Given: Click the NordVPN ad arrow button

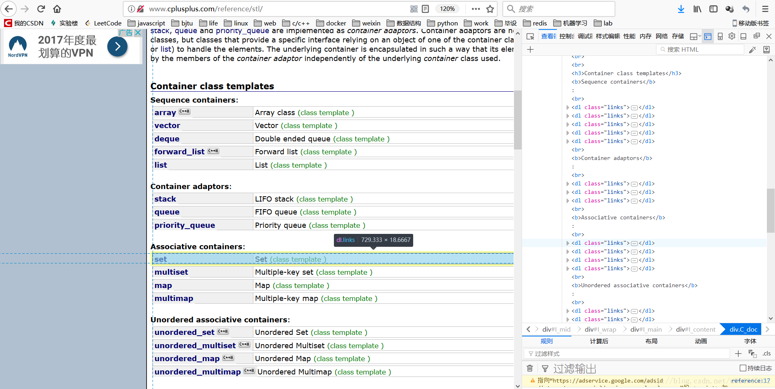Looking at the screenshot, I should pos(117,46).
